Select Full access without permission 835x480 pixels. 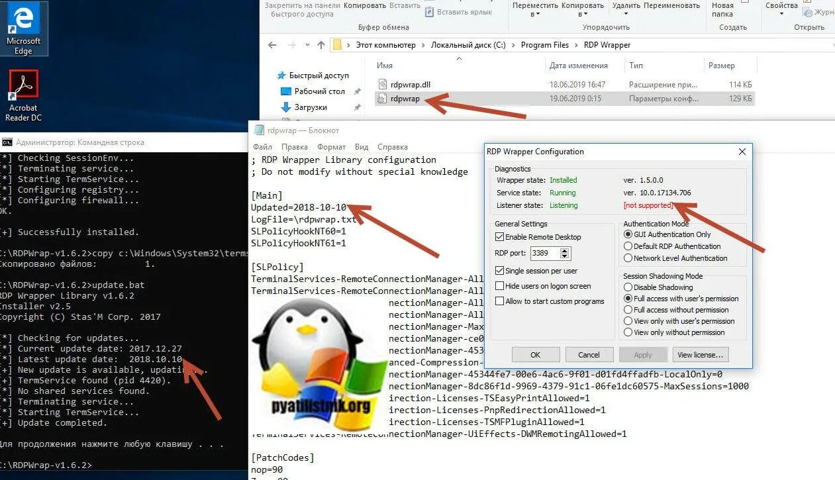(628, 310)
